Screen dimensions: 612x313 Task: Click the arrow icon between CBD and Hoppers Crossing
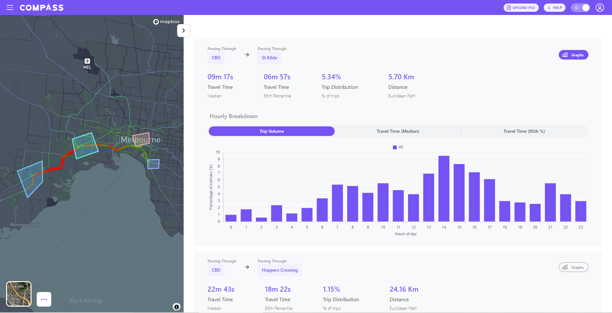point(247,267)
